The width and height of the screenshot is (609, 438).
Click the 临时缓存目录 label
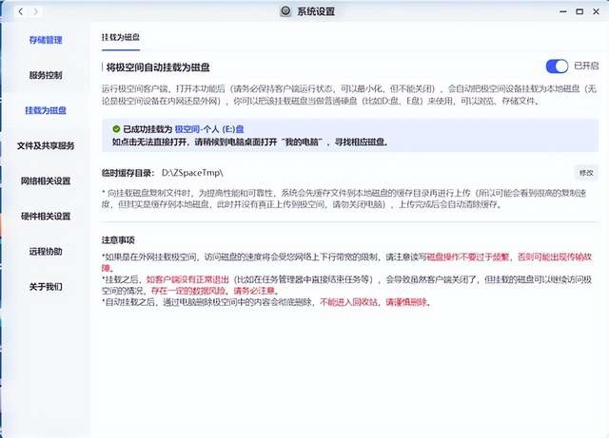click(x=128, y=173)
